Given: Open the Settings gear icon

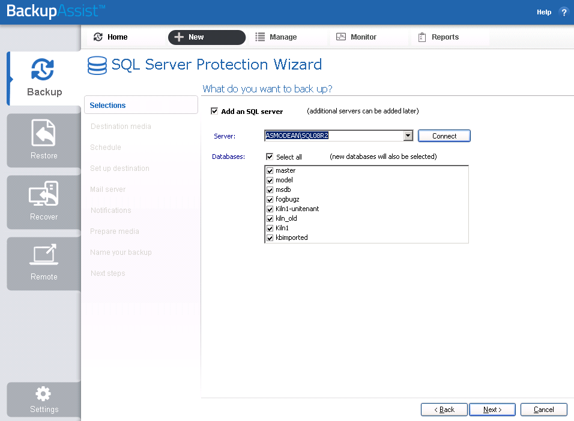Looking at the screenshot, I should (x=43, y=393).
